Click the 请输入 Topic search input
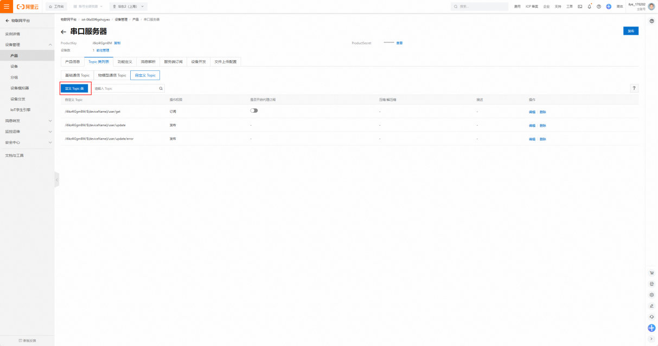This screenshot has width=658, height=346. (125, 88)
